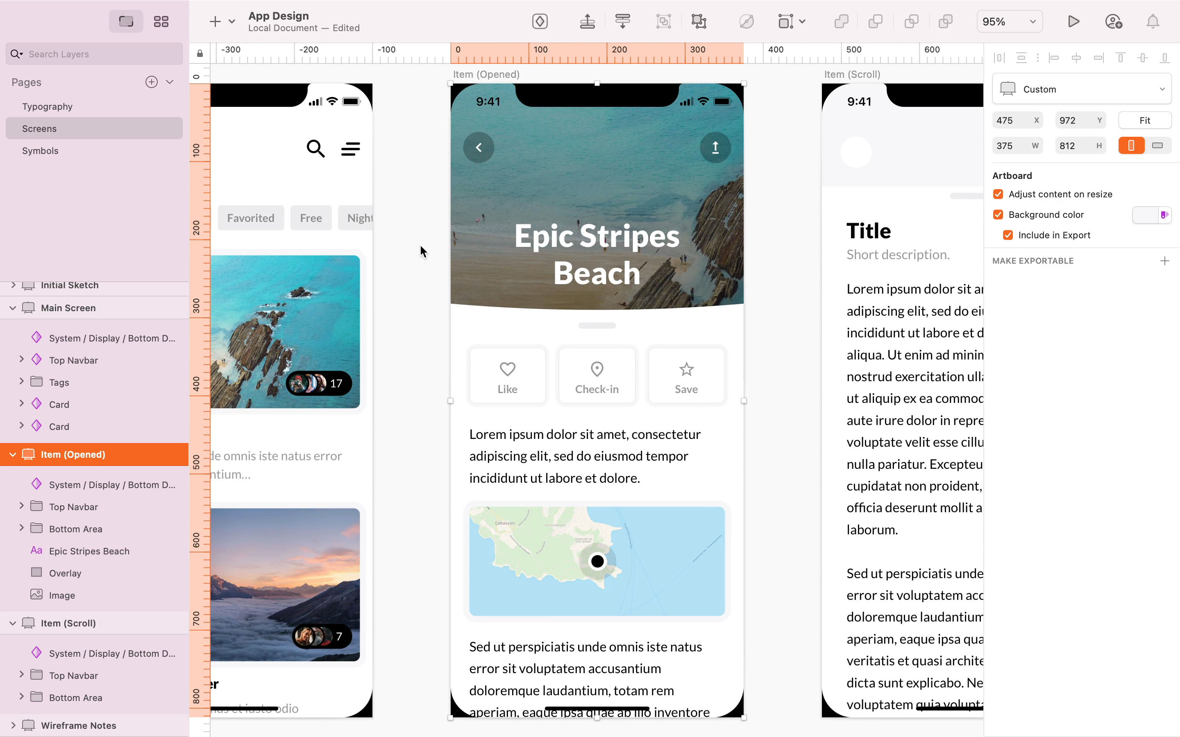Click the Union boolean operation icon

click(x=841, y=21)
